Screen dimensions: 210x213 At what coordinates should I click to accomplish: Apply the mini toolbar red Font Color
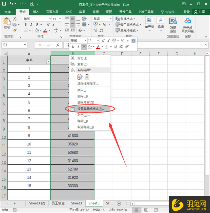click(x=98, y=47)
